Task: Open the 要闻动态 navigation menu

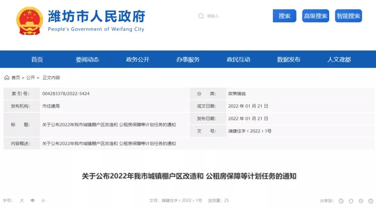Action: click(87, 59)
